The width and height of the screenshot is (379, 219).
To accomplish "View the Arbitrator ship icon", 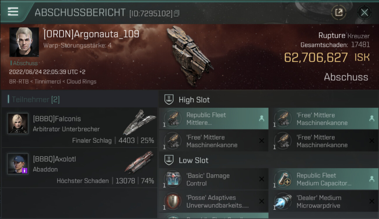I will coord(140,122).
